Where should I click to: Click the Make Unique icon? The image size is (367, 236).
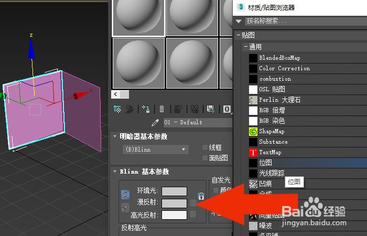(x=195, y=109)
